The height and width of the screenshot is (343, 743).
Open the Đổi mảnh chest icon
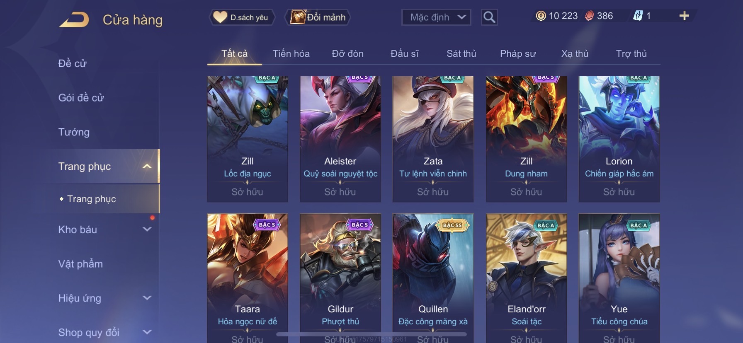pos(298,17)
